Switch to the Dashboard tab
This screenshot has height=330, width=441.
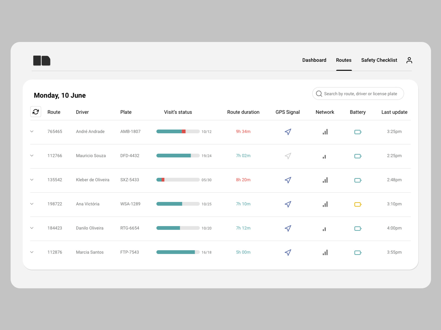(314, 60)
